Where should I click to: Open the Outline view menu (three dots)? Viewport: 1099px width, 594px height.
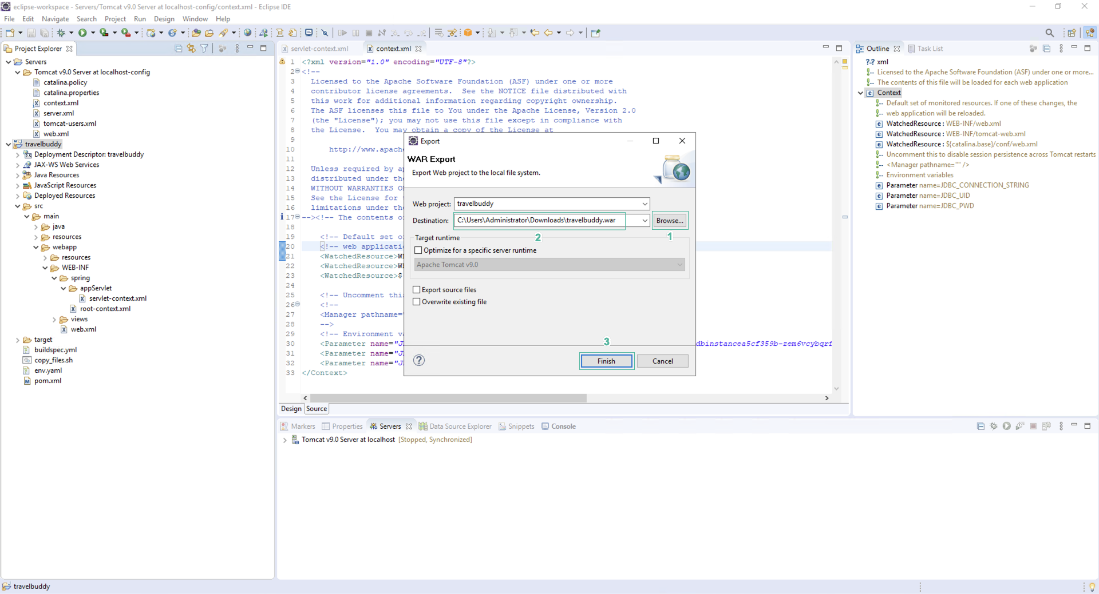pyautogui.click(x=1061, y=49)
